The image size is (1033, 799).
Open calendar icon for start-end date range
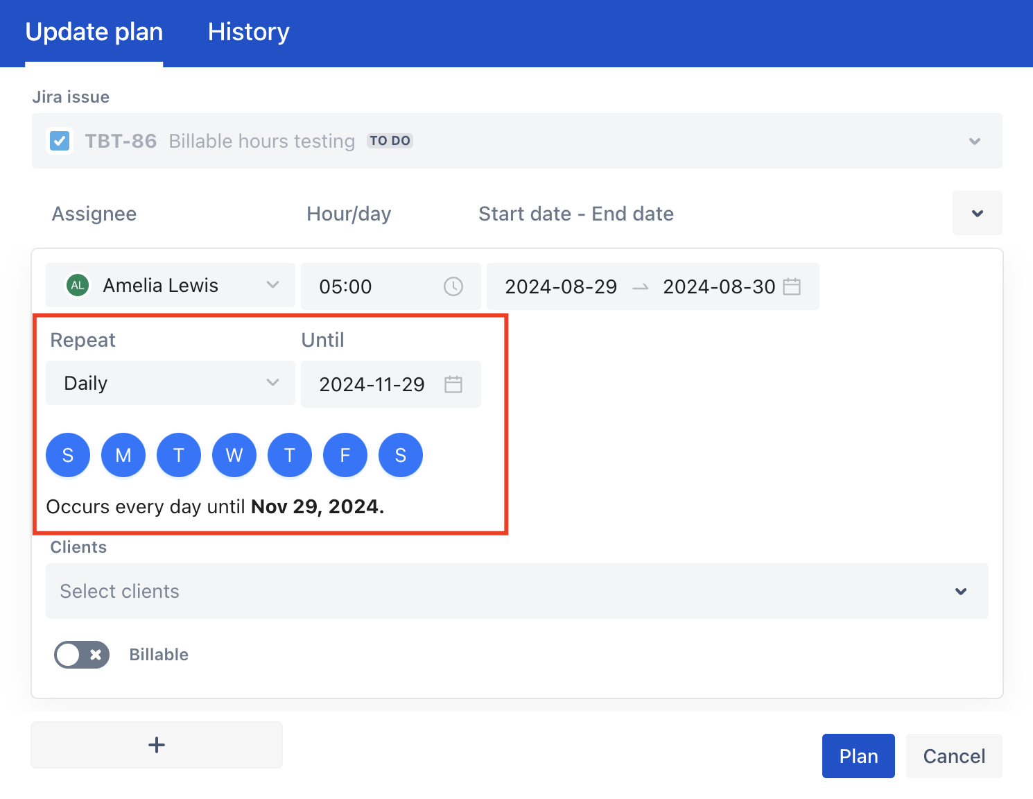[x=791, y=286]
